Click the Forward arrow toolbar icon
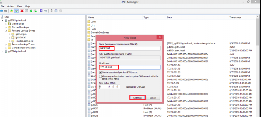This screenshot has height=117, width=261. [6, 11]
